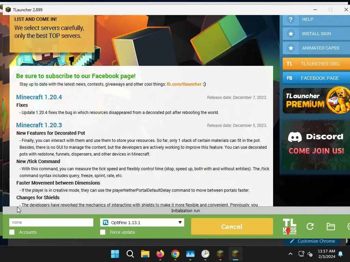Click the New /tick Command heading
The height and width of the screenshot is (262, 350).
(x=38, y=161)
